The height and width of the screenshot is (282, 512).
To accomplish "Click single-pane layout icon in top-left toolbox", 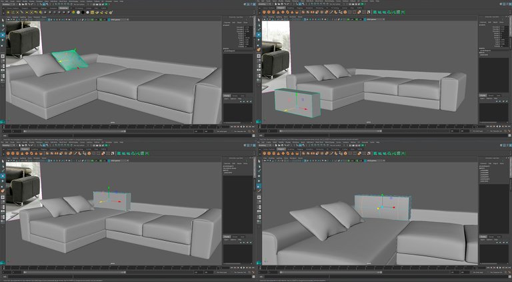I will pyautogui.click(x=3, y=57).
